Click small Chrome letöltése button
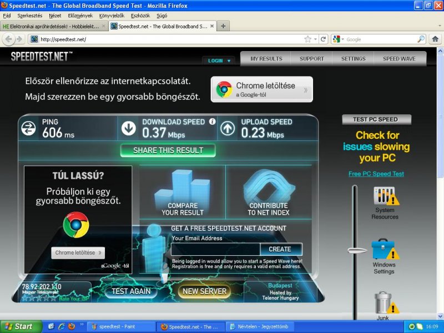Image resolution: width=444 pixels, height=333 pixels. click(x=78, y=253)
